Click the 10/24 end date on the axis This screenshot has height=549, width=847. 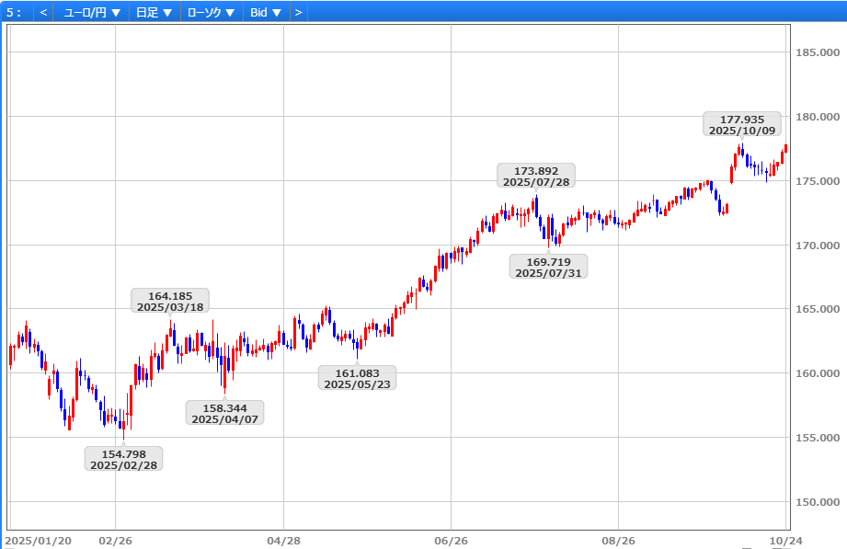coord(783,540)
